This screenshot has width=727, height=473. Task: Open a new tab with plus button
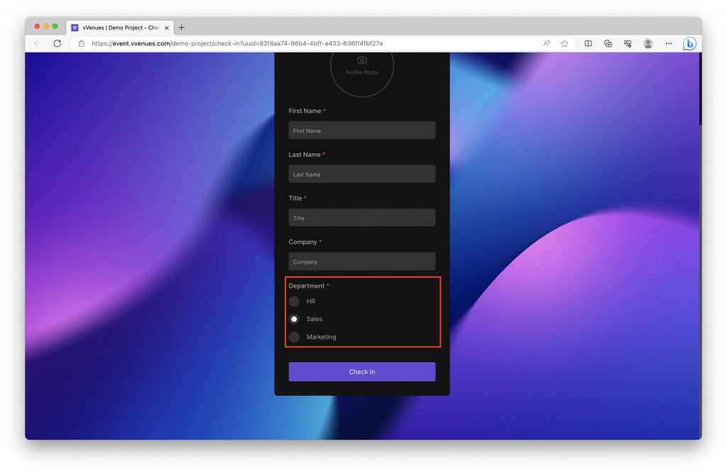(181, 28)
